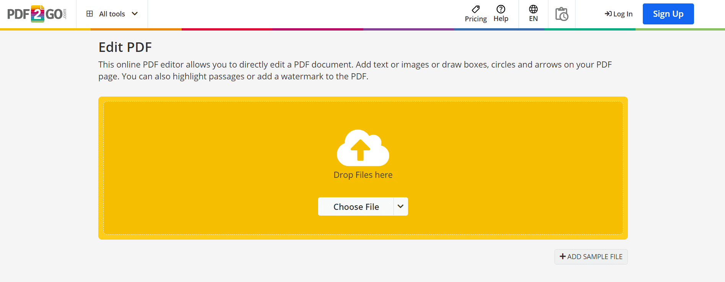Click the Log In link
The image size is (725, 282).
coord(619,14)
